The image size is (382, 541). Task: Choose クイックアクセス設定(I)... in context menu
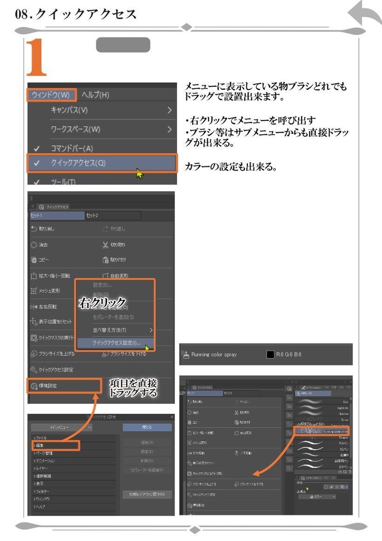click(x=116, y=343)
